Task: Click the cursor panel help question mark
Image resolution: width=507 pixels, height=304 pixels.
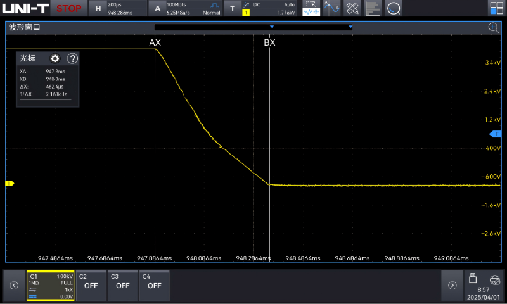Action: click(x=72, y=58)
